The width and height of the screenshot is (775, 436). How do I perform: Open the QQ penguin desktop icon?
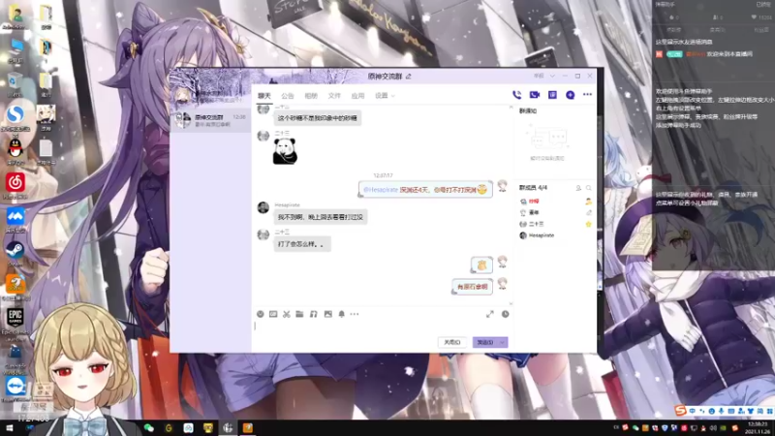click(x=15, y=151)
